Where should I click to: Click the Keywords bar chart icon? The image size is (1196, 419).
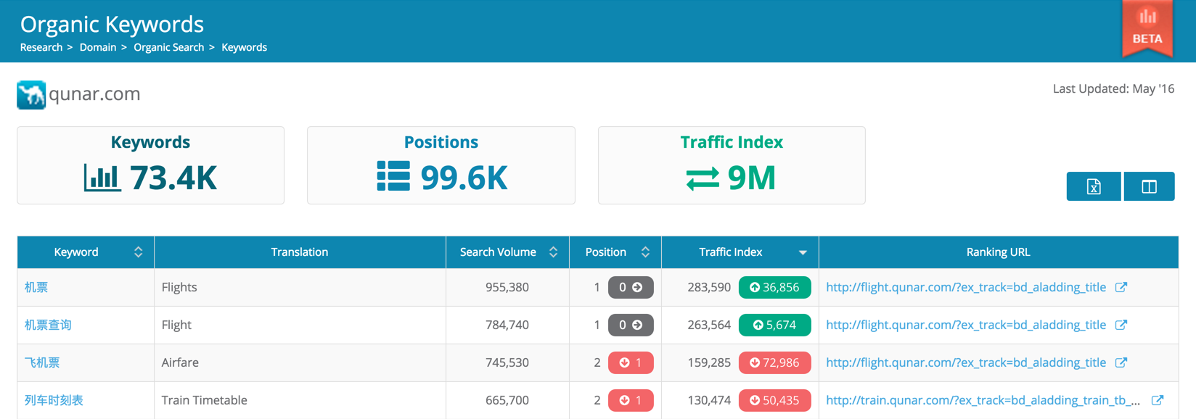[x=102, y=178]
